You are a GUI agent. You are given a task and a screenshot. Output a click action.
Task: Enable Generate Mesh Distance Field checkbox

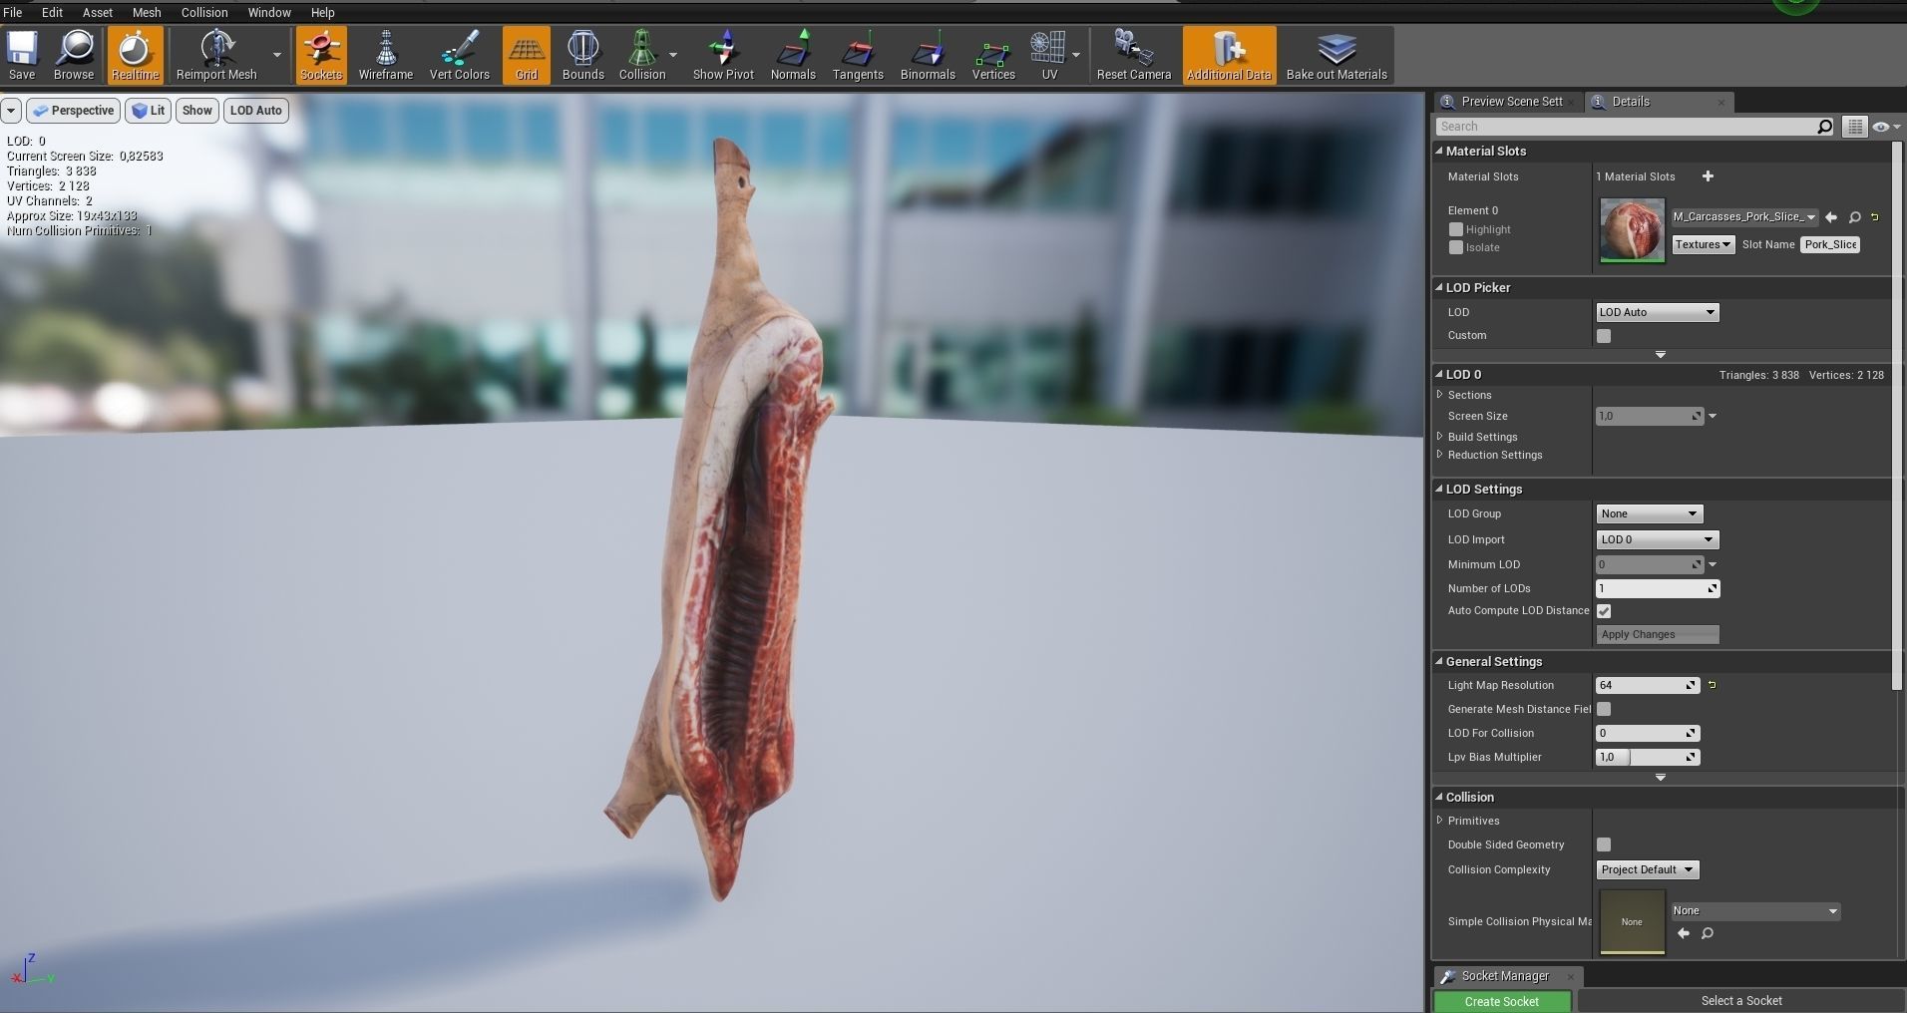[x=1604, y=709]
